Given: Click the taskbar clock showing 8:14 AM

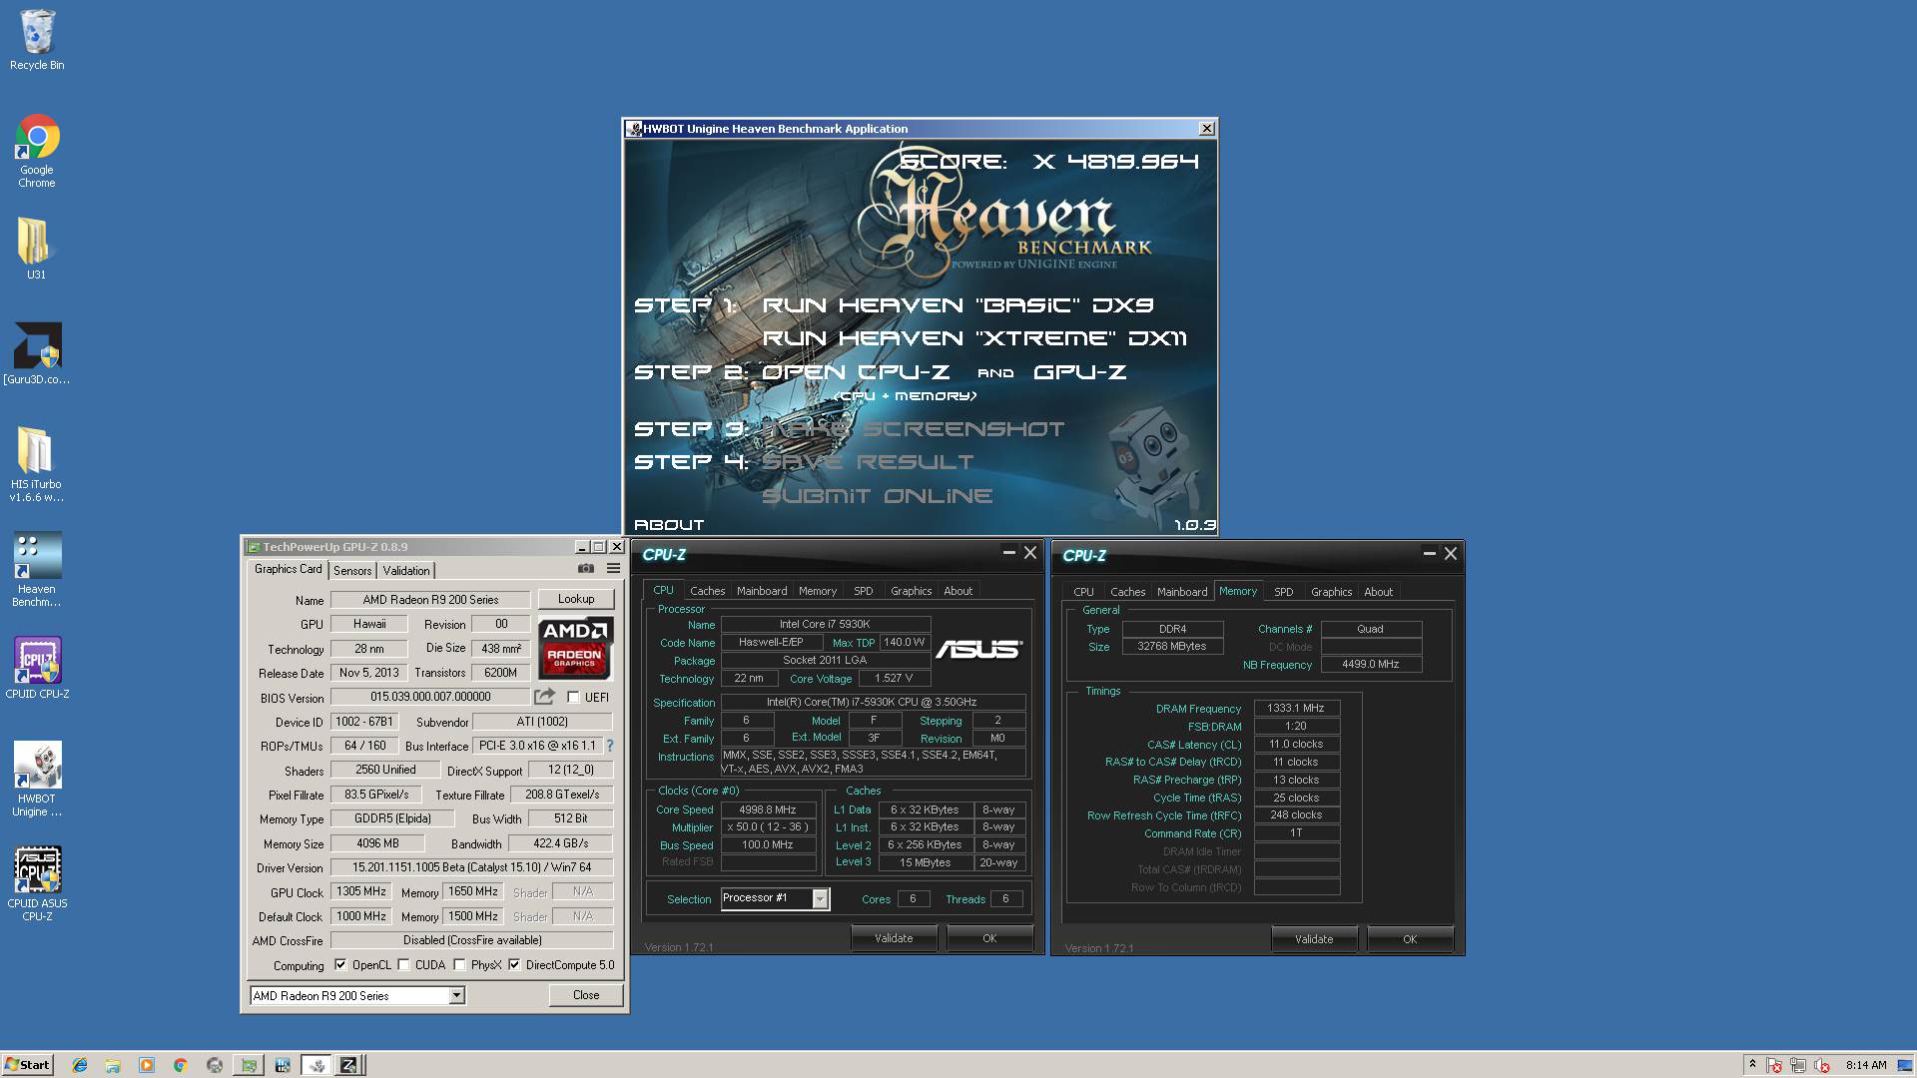Looking at the screenshot, I should coord(1866,1065).
